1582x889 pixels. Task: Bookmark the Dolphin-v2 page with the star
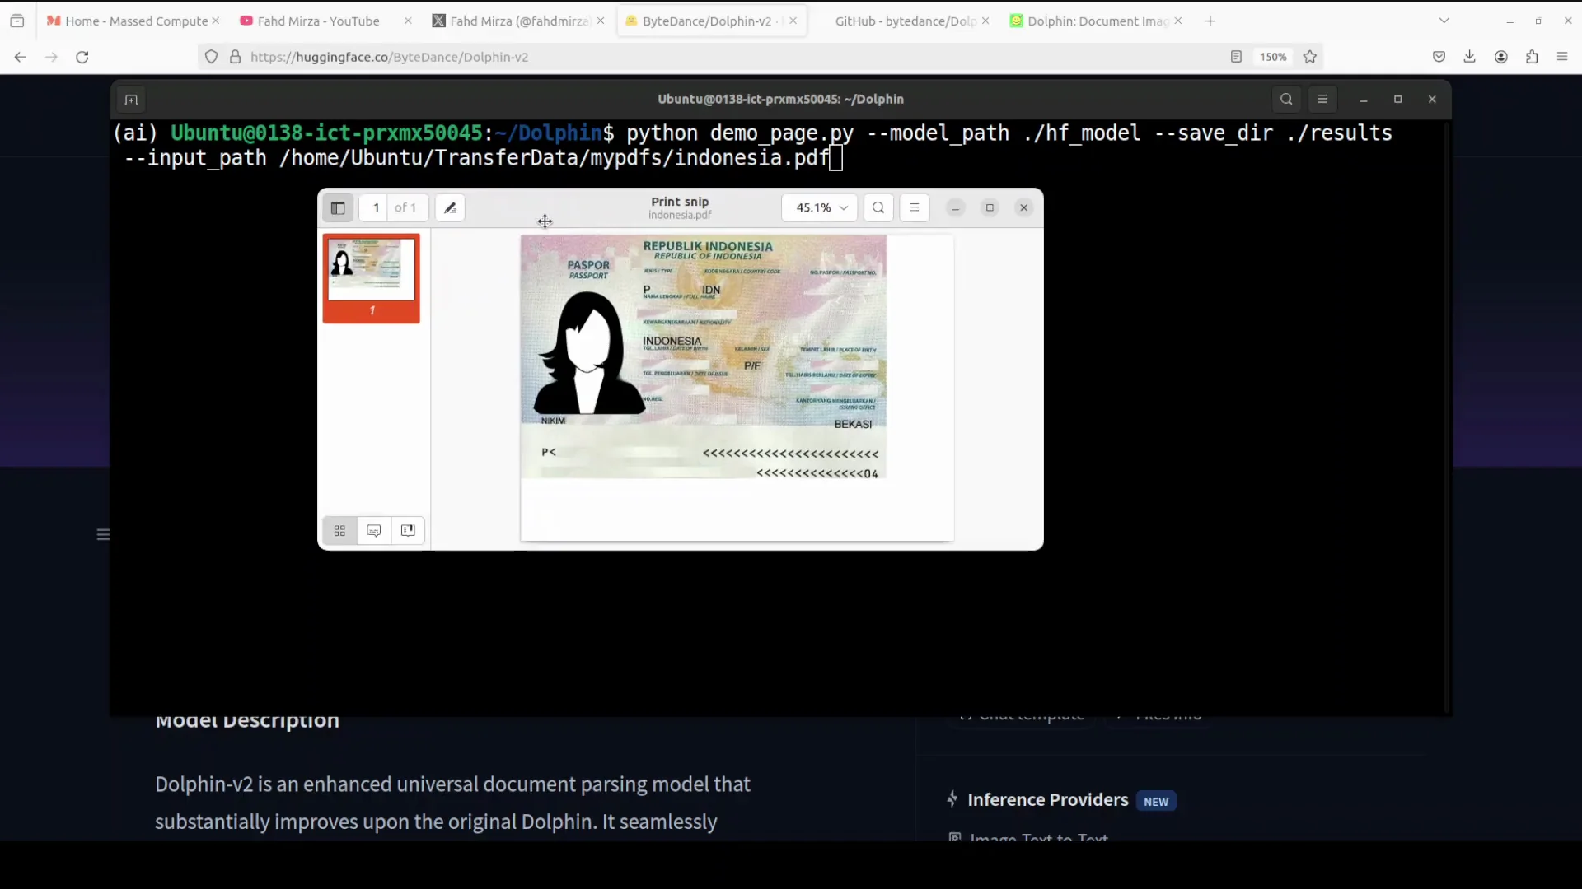1309,57
